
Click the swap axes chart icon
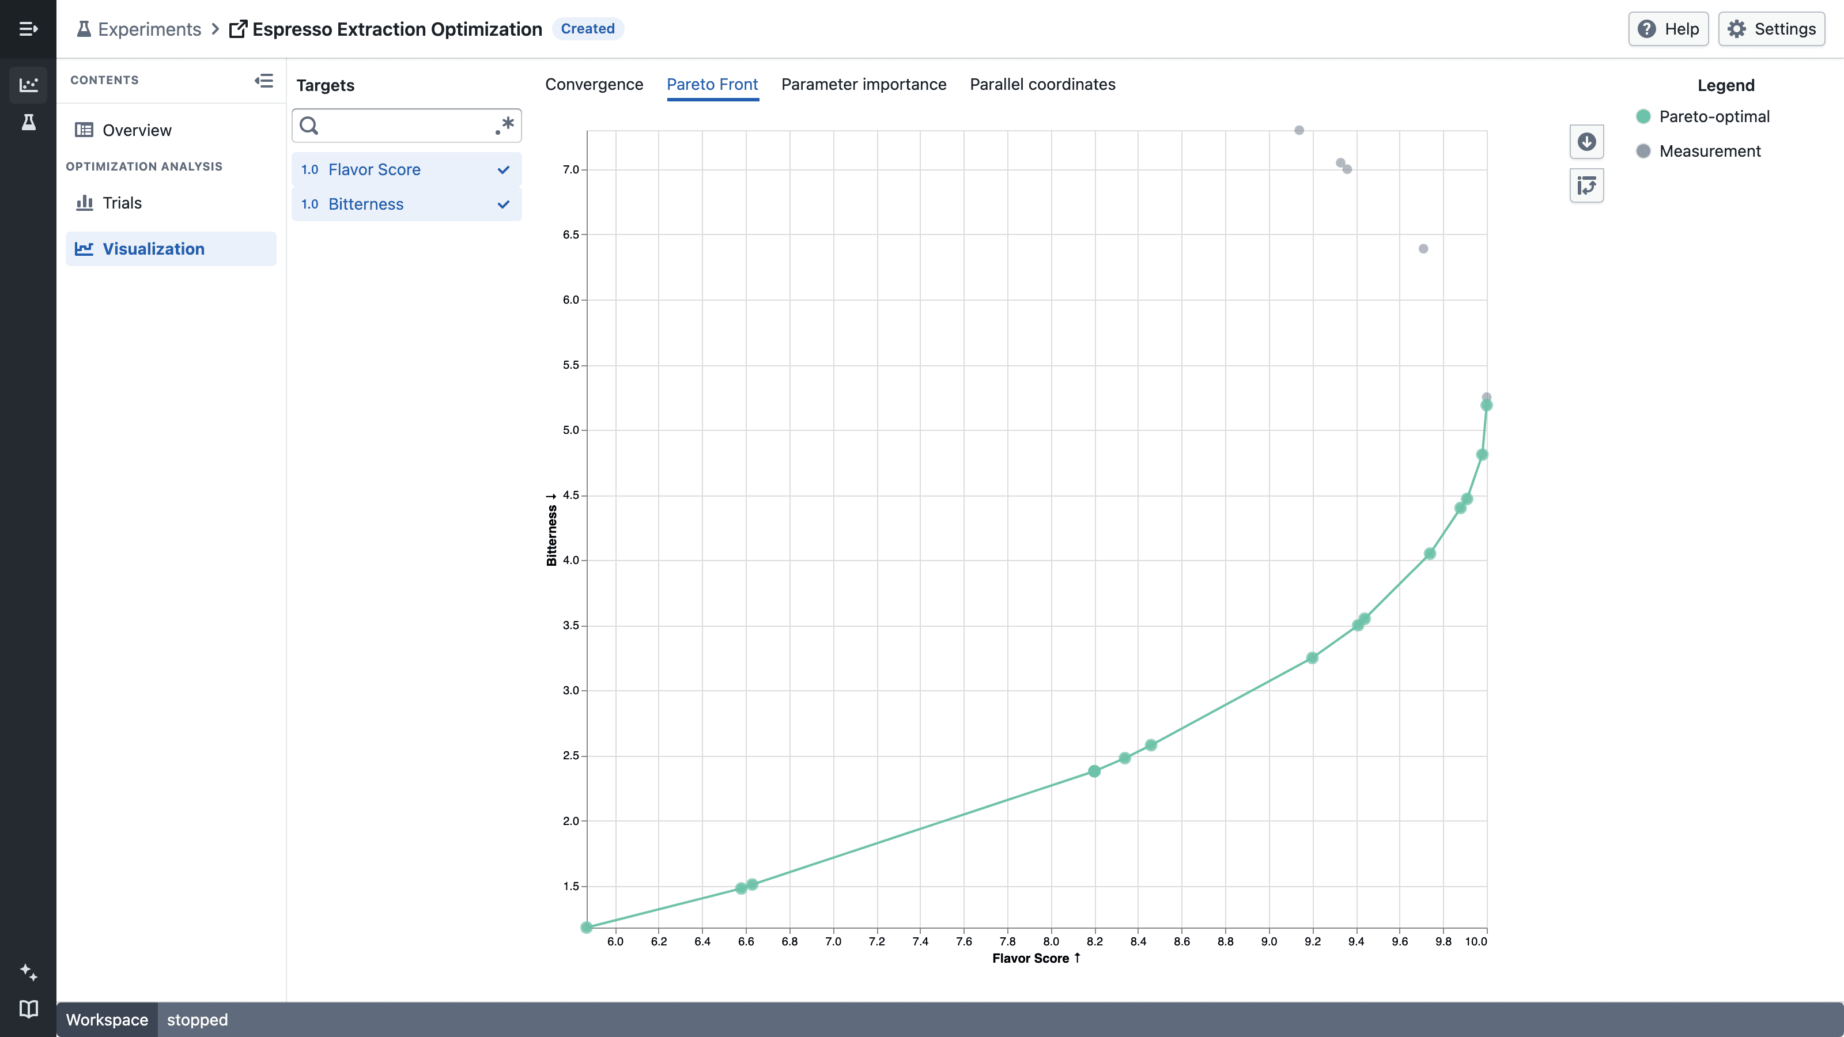tap(1586, 186)
